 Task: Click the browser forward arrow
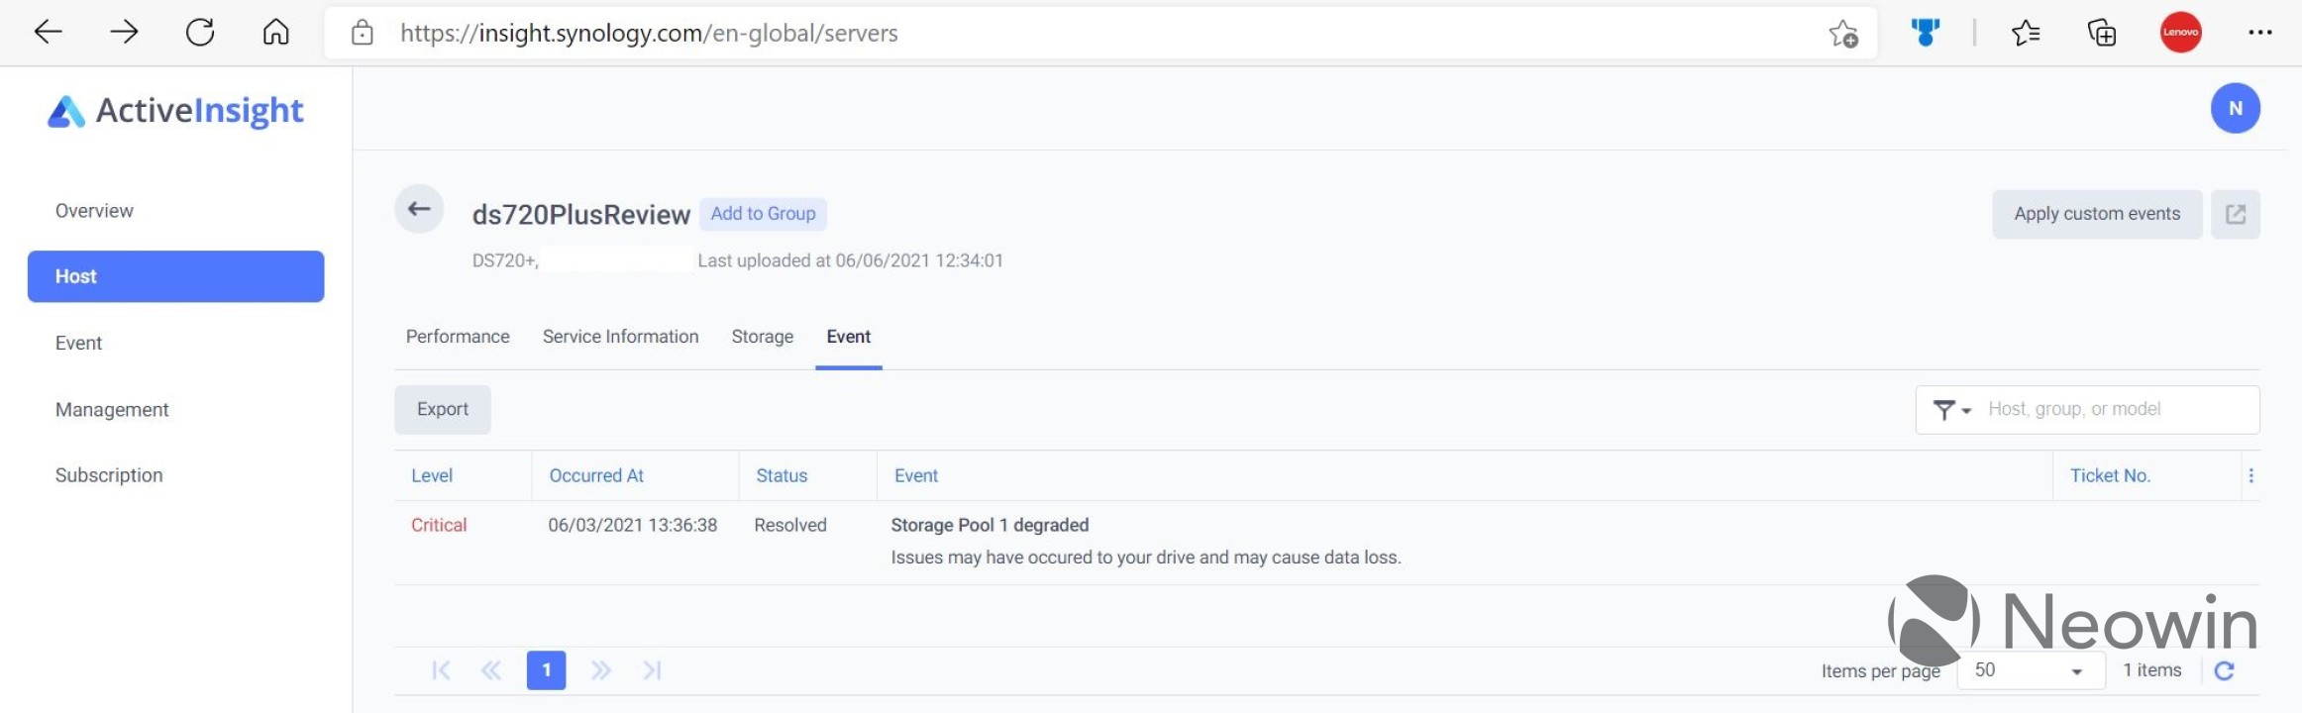124,33
